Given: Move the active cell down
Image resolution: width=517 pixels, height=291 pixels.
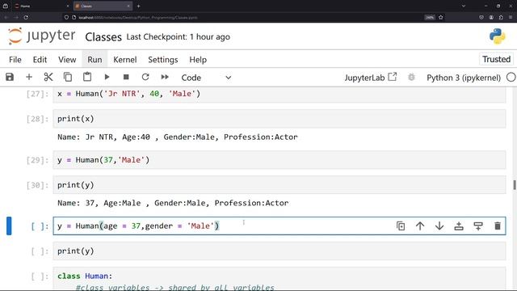Looking at the screenshot, I should point(439,226).
